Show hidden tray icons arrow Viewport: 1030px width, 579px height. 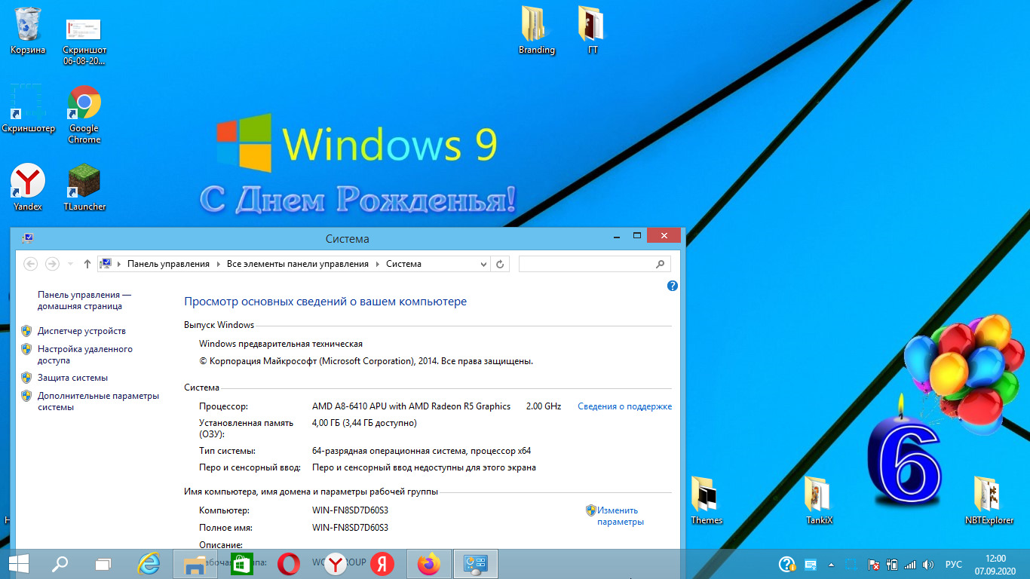832,564
